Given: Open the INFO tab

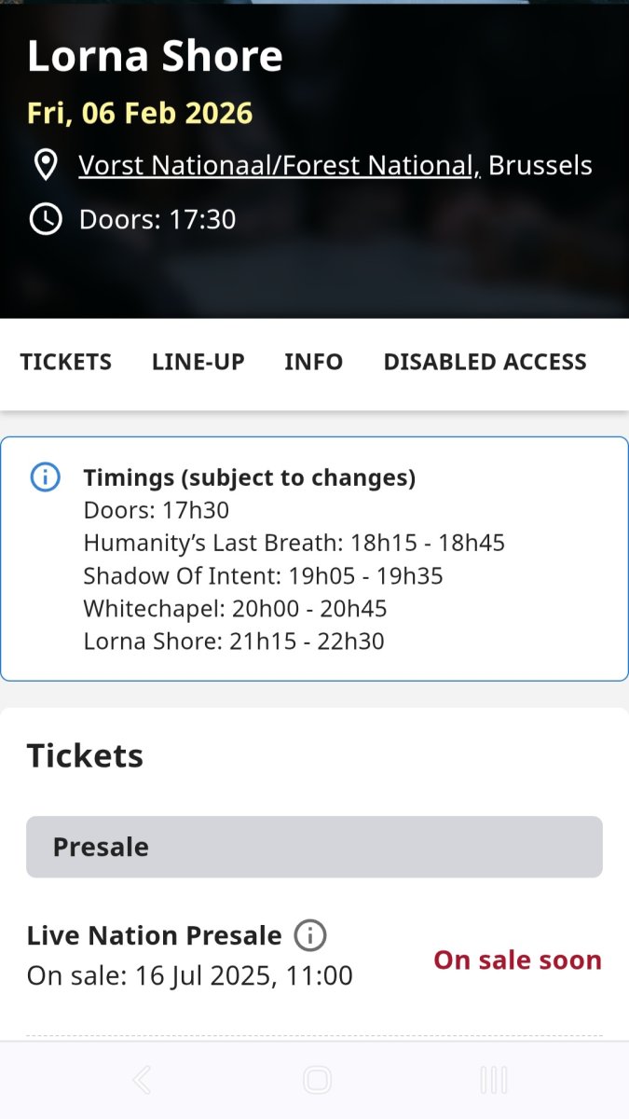Looking at the screenshot, I should (314, 362).
